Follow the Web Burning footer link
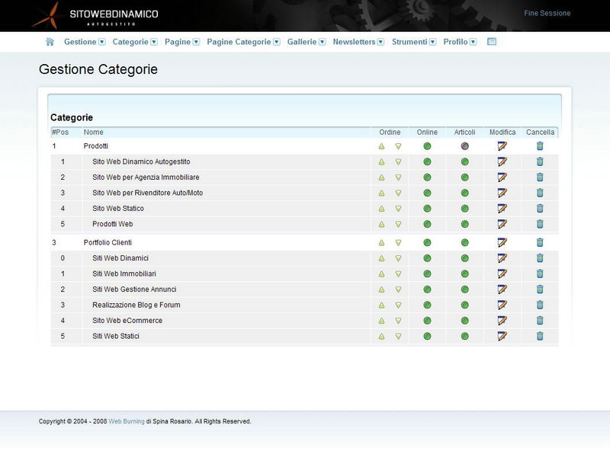Image resolution: width=610 pixels, height=457 pixels. coord(127,421)
